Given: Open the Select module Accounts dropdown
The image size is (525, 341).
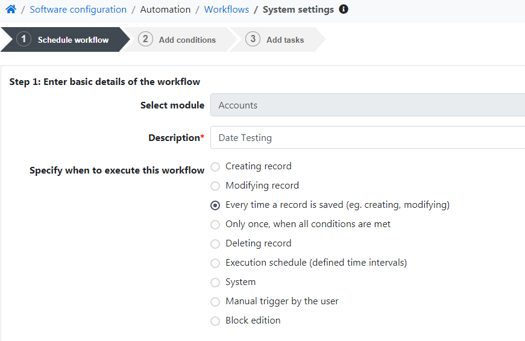Looking at the screenshot, I should (x=368, y=105).
